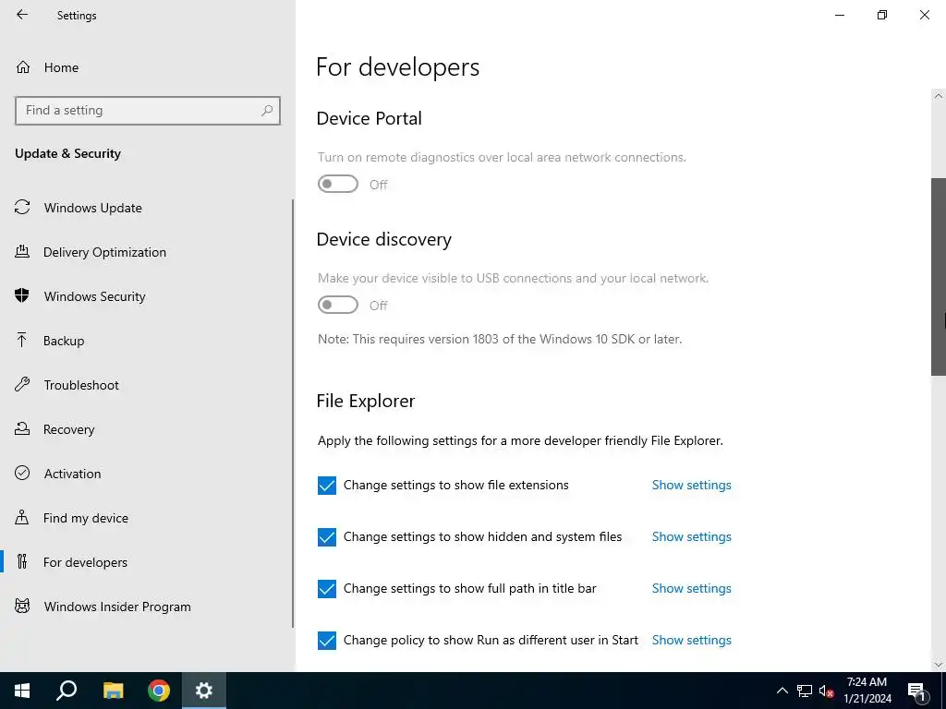This screenshot has height=709, width=946.
Task: Click the muted volume tray icon
Action: pyautogui.click(x=826, y=691)
